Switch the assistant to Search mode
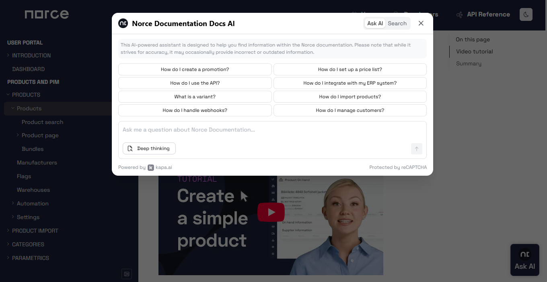The height and width of the screenshot is (282, 547). [397, 23]
